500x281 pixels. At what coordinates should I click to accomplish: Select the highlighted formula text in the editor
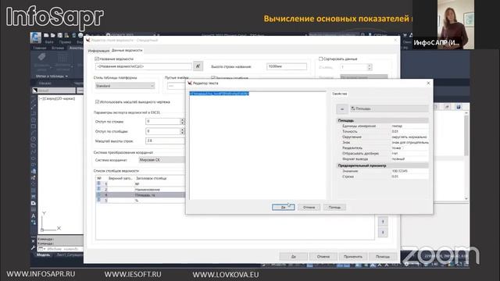pos(219,94)
